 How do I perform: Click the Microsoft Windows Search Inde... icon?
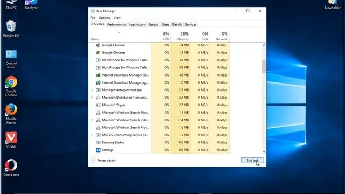click(x=98, y=120)
